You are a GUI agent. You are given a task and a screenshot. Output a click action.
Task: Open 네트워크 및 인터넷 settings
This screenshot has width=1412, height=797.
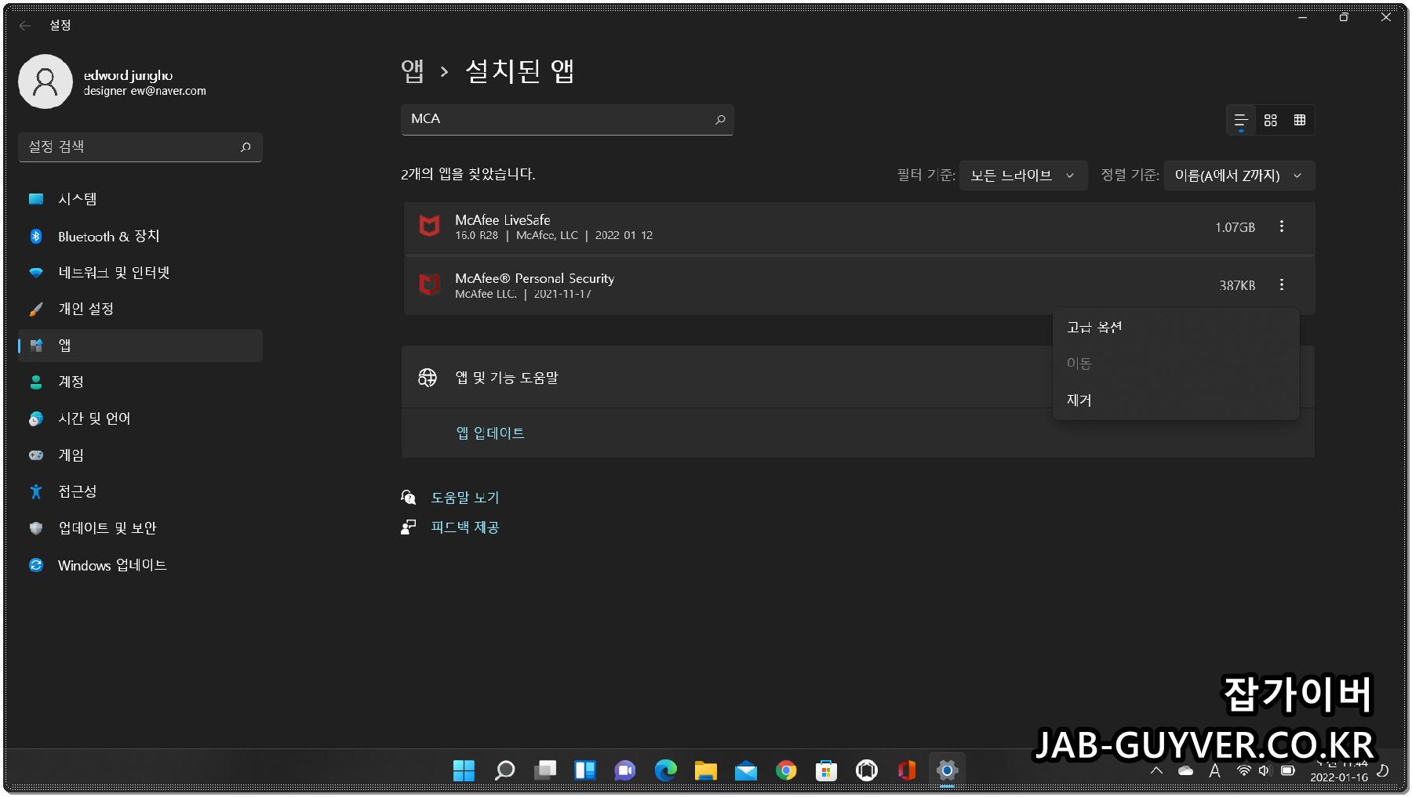tap(140, 273)
